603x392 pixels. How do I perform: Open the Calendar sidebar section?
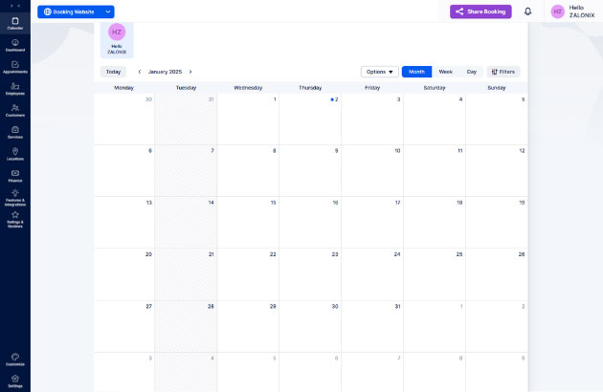pos(15,24)
